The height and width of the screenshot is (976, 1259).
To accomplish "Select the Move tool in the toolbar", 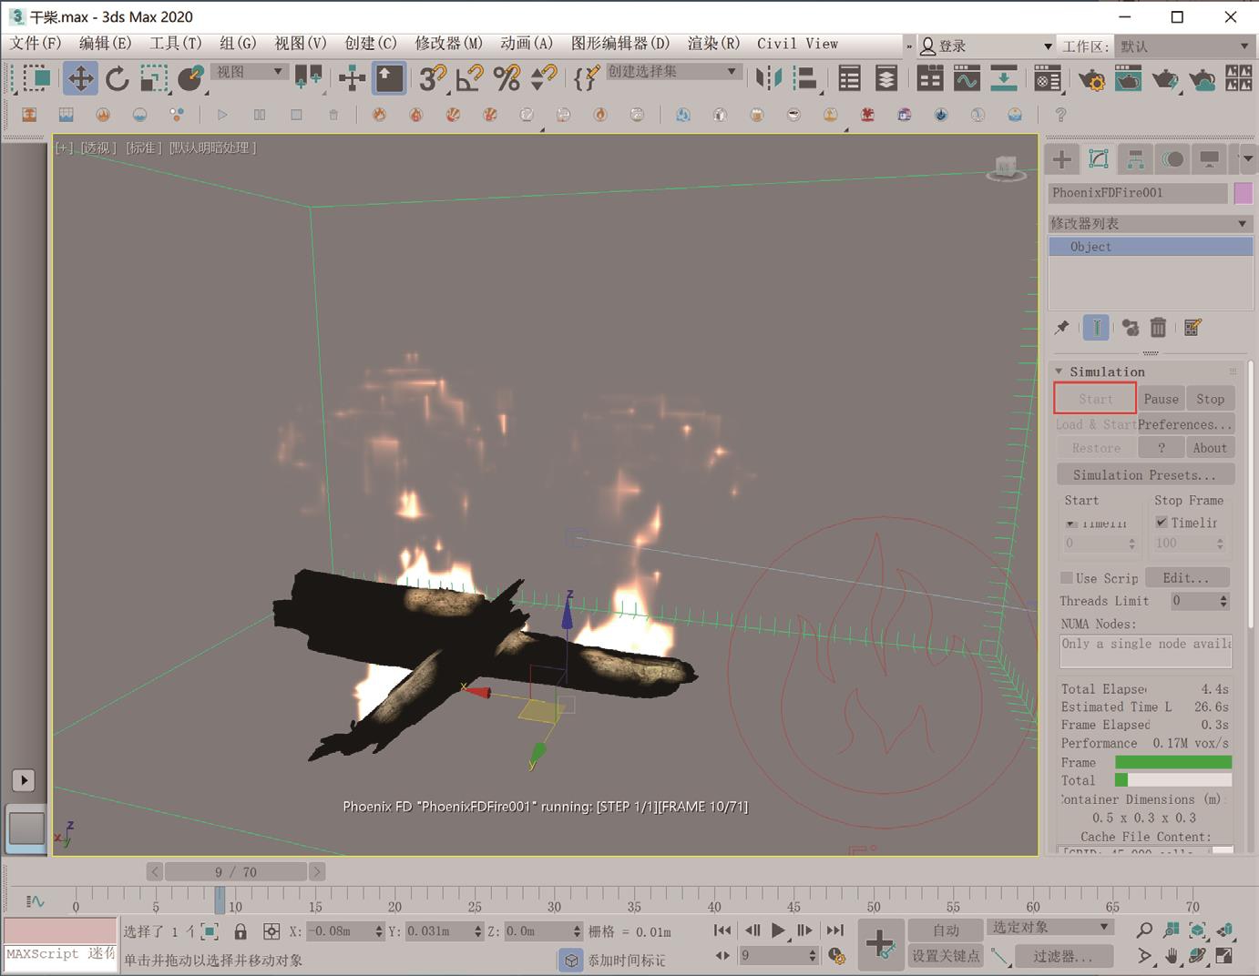I will point(80,79).
